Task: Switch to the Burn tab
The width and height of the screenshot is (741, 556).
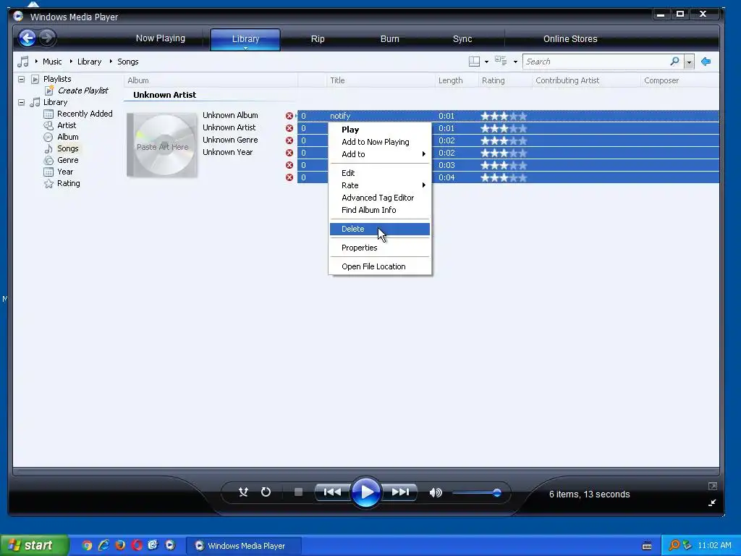Action: point(390,39)
